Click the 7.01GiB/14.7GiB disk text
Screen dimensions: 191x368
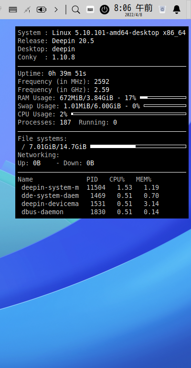pos(58,147)
